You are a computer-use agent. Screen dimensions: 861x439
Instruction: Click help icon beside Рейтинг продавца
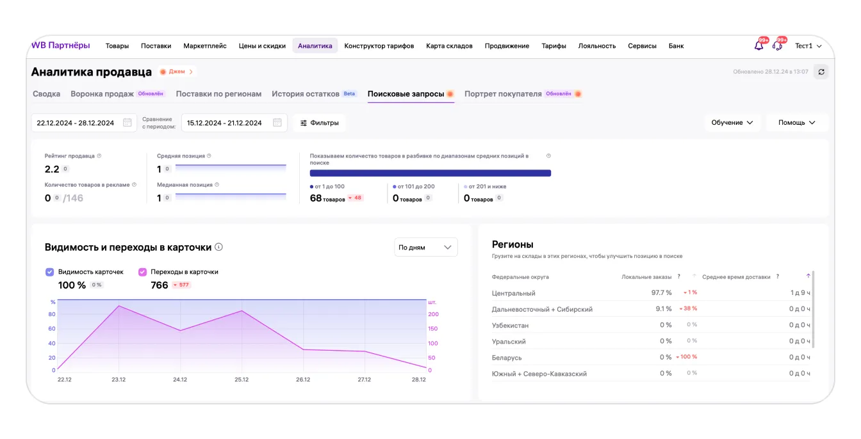point(99,156)
